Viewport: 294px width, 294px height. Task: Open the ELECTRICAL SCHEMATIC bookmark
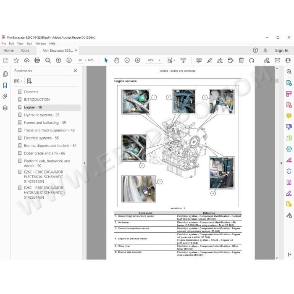click(45, 177)
